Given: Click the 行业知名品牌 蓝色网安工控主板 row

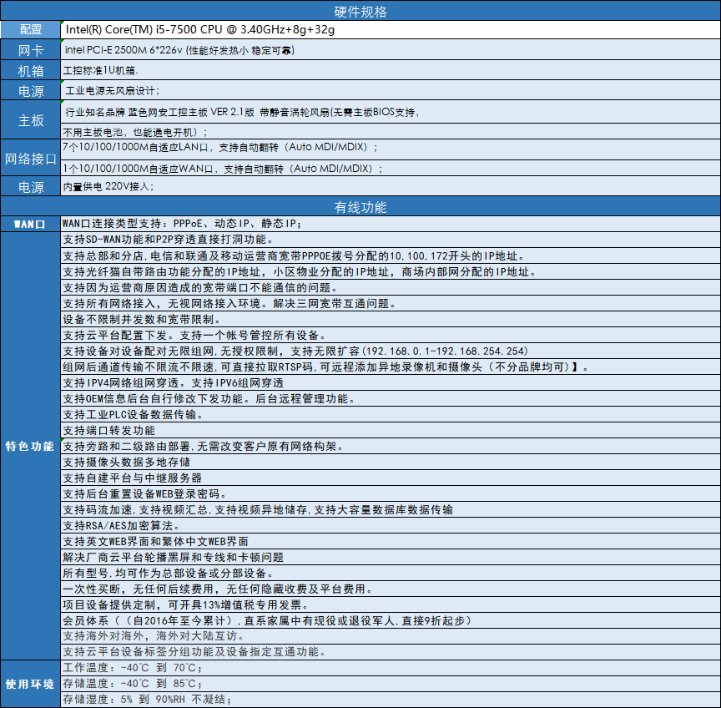Looking at the screenshot, I should pyautogui.click(x=391, y=112).
